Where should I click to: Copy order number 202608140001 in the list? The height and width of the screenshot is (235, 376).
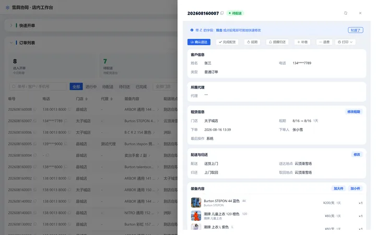(x=35, y=213)
